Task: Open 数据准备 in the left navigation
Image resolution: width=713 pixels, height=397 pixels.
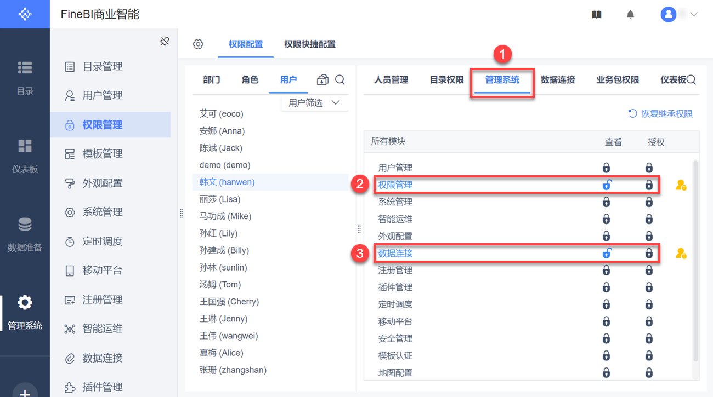Action: click(x=25, y=234)
